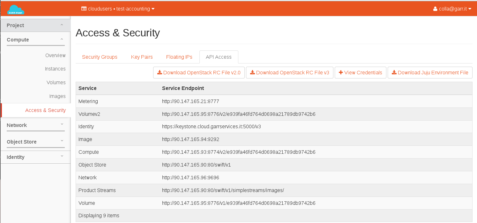Go to the Overview page

point(55,56)
